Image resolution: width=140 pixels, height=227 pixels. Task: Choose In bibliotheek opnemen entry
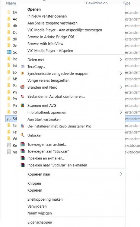point(47,113)
